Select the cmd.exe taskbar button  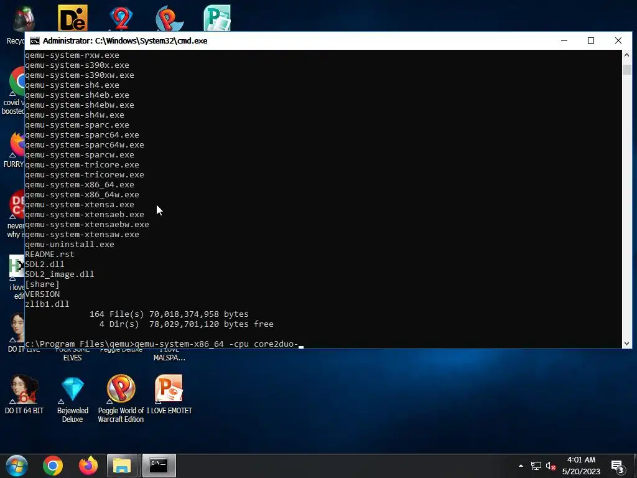point(159,466)
